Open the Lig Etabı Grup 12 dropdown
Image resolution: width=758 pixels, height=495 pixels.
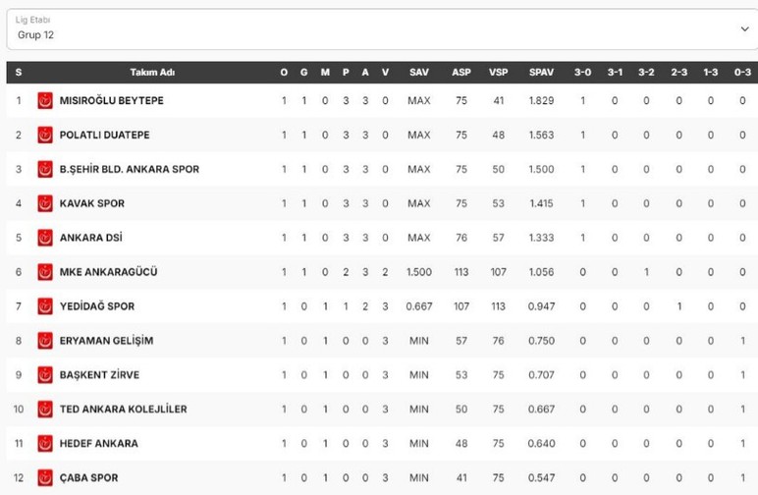[373, 28]
